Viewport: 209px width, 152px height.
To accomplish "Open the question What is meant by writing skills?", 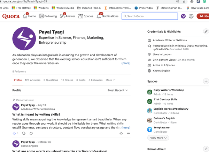I will click(36, 115).
